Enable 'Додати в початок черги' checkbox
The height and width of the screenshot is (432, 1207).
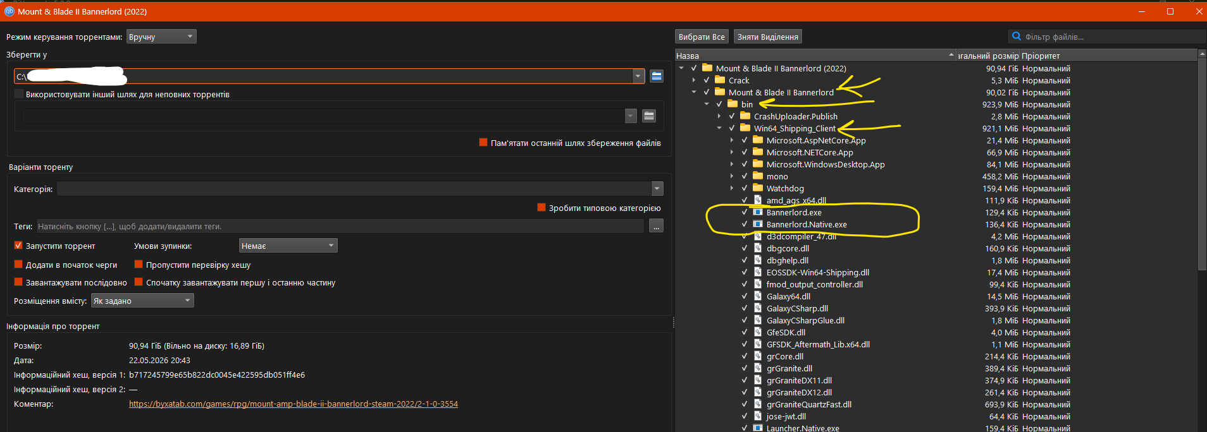coord(18,265)
